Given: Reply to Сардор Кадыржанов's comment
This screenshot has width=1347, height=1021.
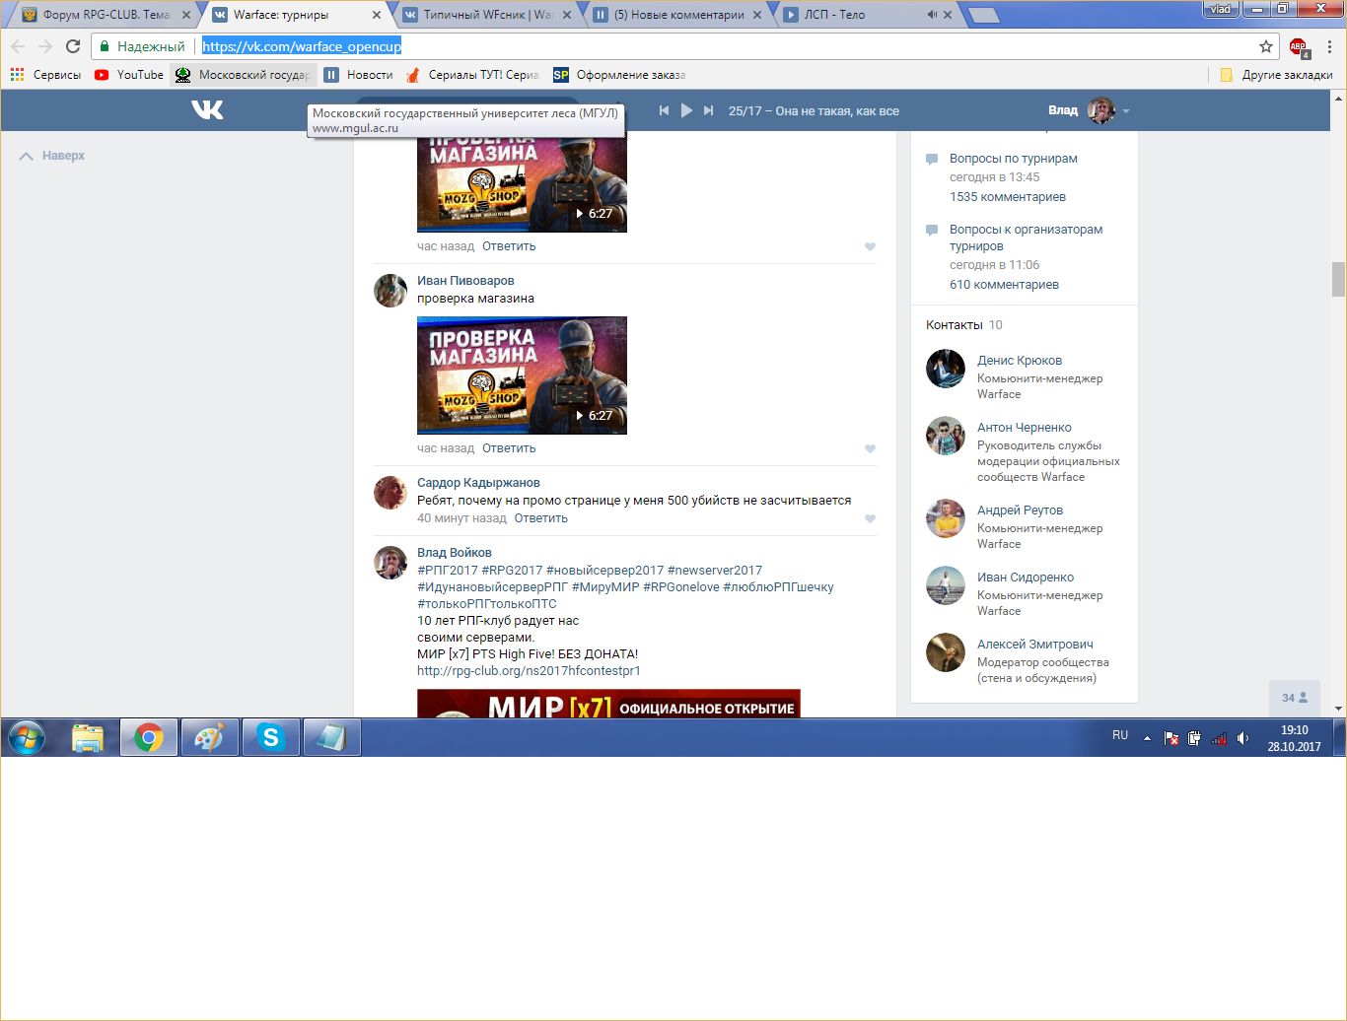Looking at the screenshot, I should [x=540, y=518].
